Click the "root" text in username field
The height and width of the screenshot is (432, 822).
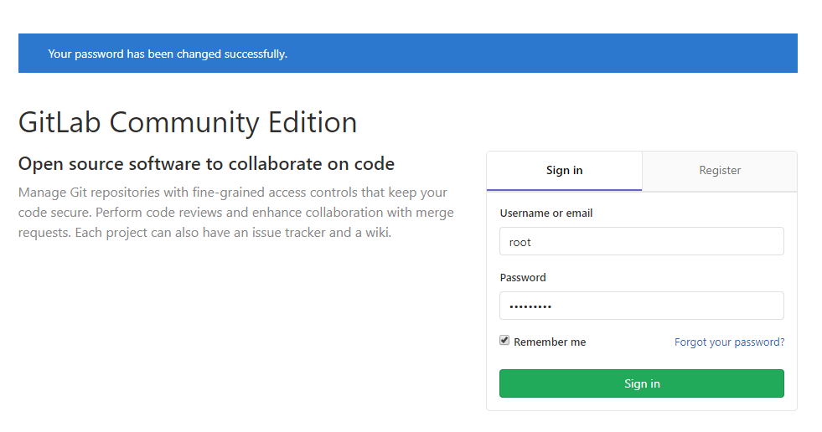click(x=520, y=242)
